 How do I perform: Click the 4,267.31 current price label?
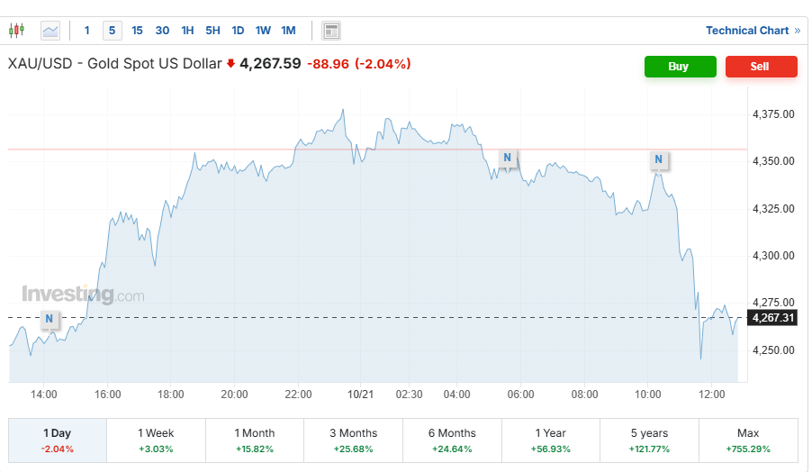pyautogui.click(x=773, y=318)
